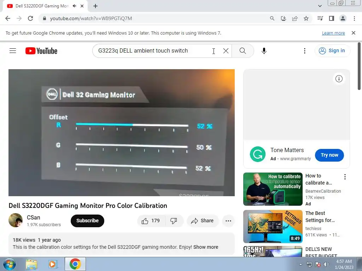
Task: Click the address bar URL
Action: pos(91,18)
